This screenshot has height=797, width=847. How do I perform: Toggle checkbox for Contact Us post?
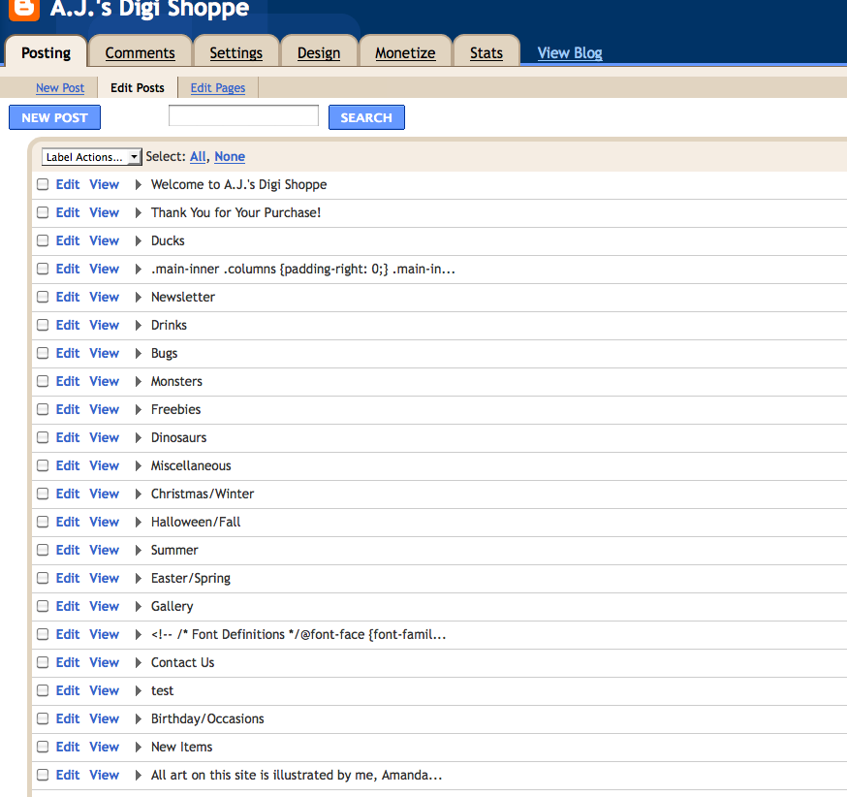tap(43, 662)
